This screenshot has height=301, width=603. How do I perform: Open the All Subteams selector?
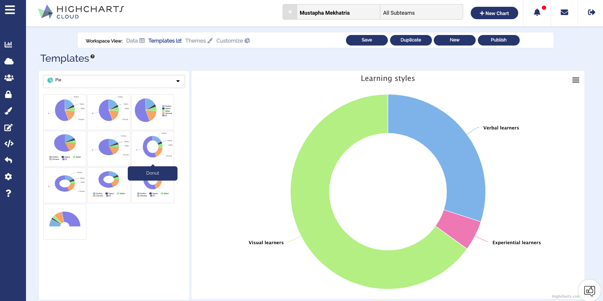(x=421, y=13)
